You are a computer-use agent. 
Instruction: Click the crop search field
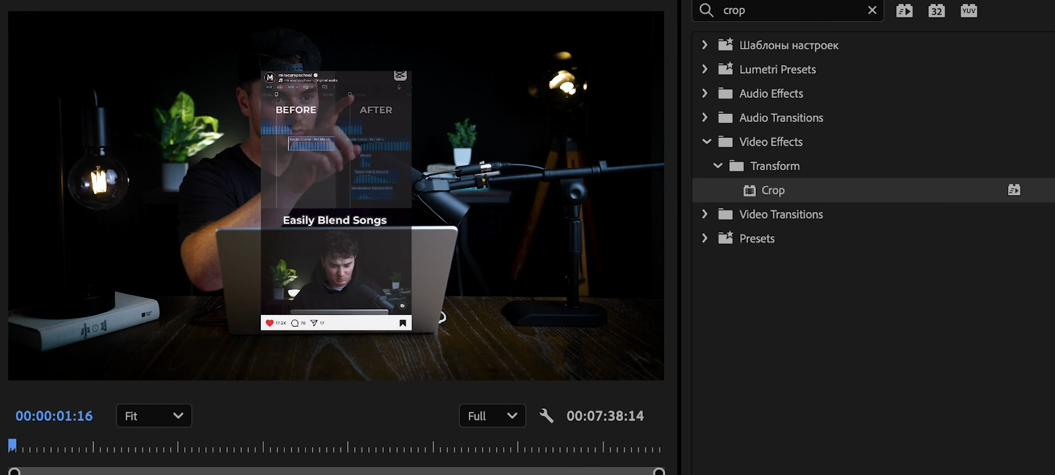coord(788,10)
